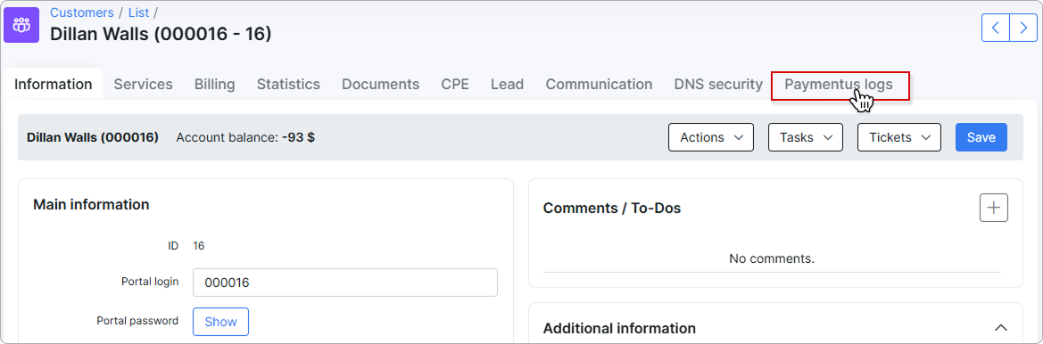This screenshot has width=1043, height=344.
Task: Click the Customers breadcrumb link
Action: point(82,12)
